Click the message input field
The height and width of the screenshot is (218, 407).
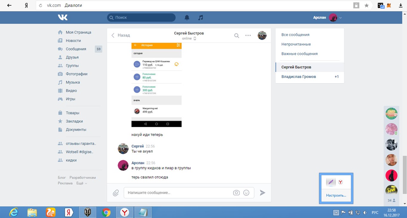click(178, 193)
